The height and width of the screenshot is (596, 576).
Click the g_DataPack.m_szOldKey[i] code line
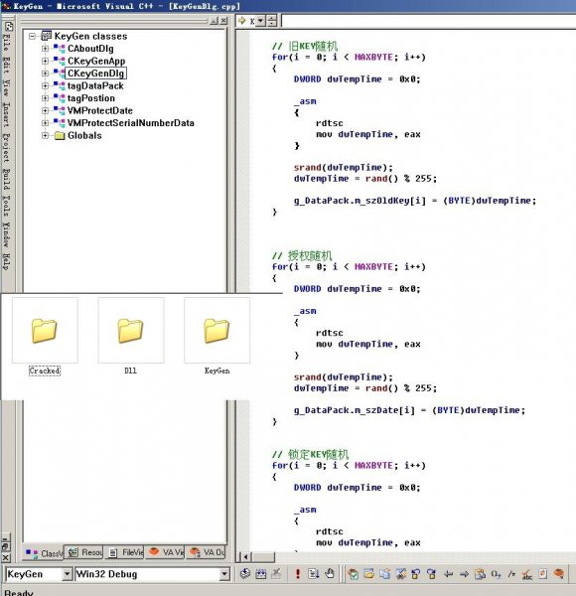[x=414, y=201]
